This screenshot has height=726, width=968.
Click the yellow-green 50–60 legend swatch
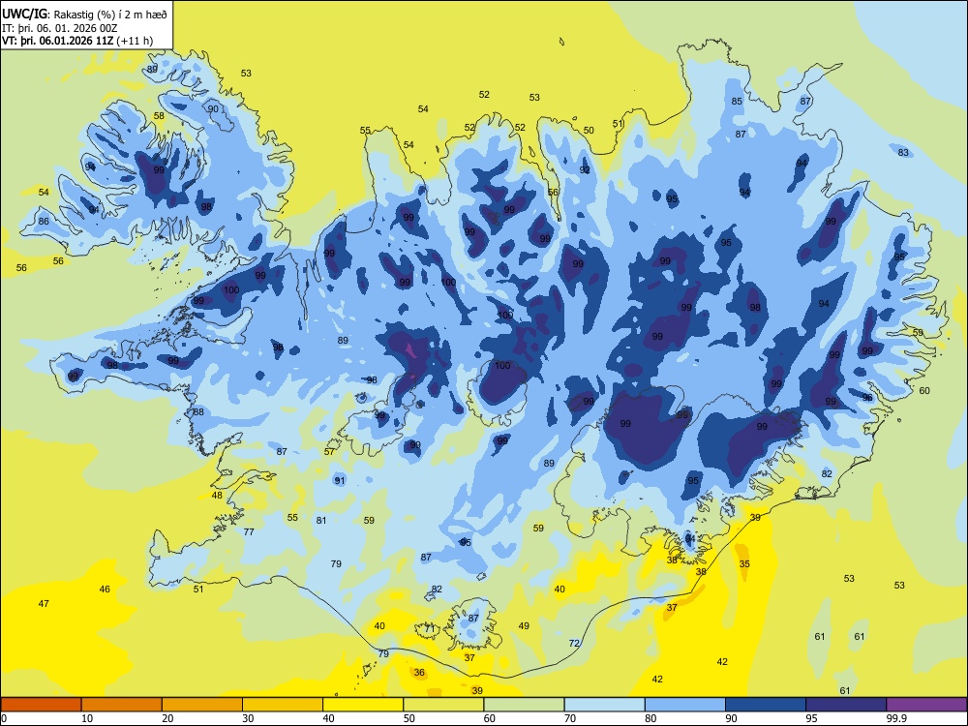point(443,705)
